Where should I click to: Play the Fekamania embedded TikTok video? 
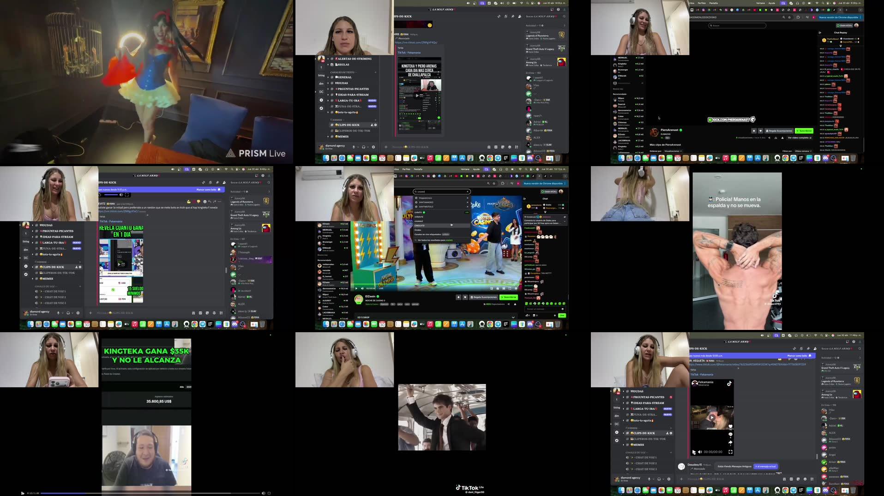pyautogui.click(x=712, y=418)
